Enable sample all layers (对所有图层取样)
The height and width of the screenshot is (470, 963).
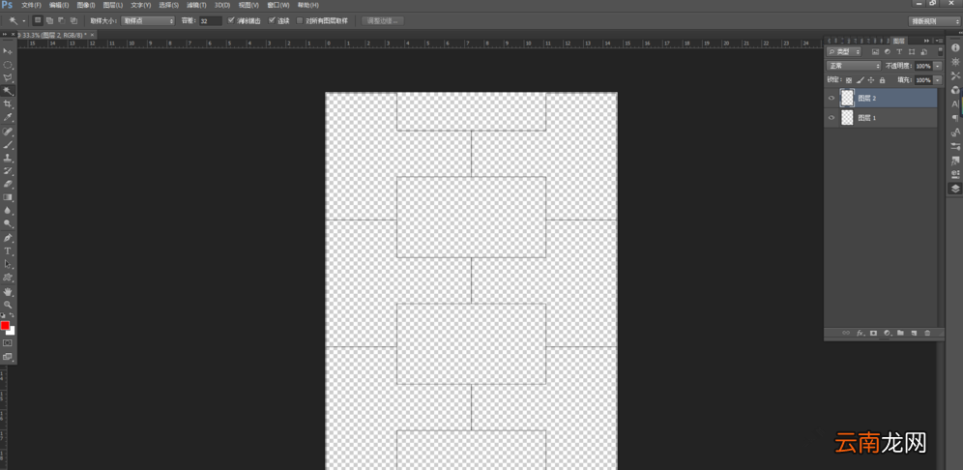(x=300, y=20)
